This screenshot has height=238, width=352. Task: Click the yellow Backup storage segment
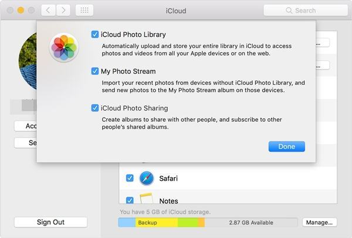(156, 223)
